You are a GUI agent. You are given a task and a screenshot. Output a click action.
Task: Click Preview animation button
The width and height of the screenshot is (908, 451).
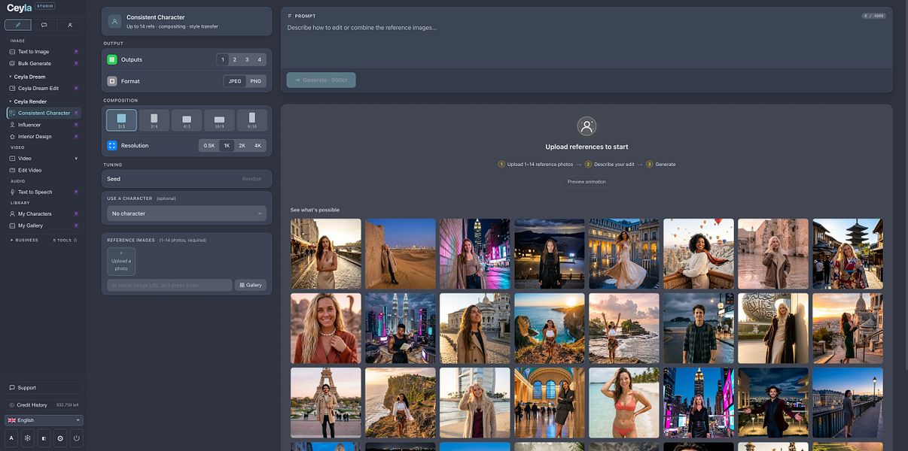click(587, 182)
